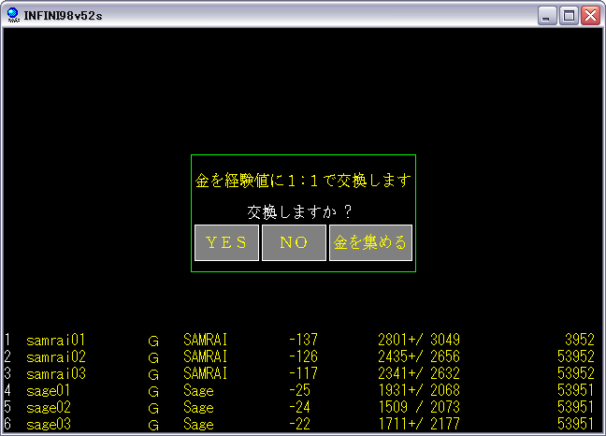Click the alignment G of samrai03
The width and height of the screenshot is (606, 436).
point(153,375)
